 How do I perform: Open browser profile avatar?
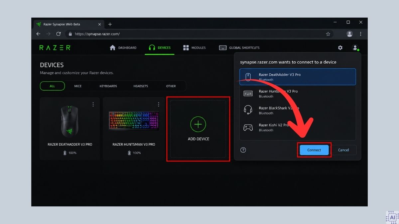pos(349,34)
